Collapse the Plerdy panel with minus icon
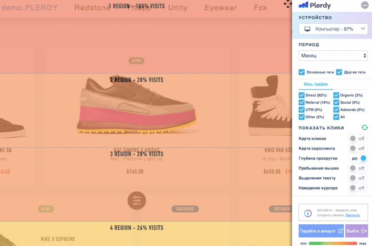The height and width of the screenshot is (246, 372). click(364, 5)
